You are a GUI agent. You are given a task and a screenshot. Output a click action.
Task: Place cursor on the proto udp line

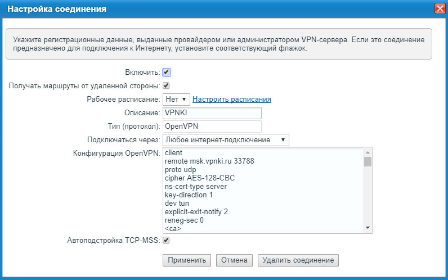pos(182,170)
